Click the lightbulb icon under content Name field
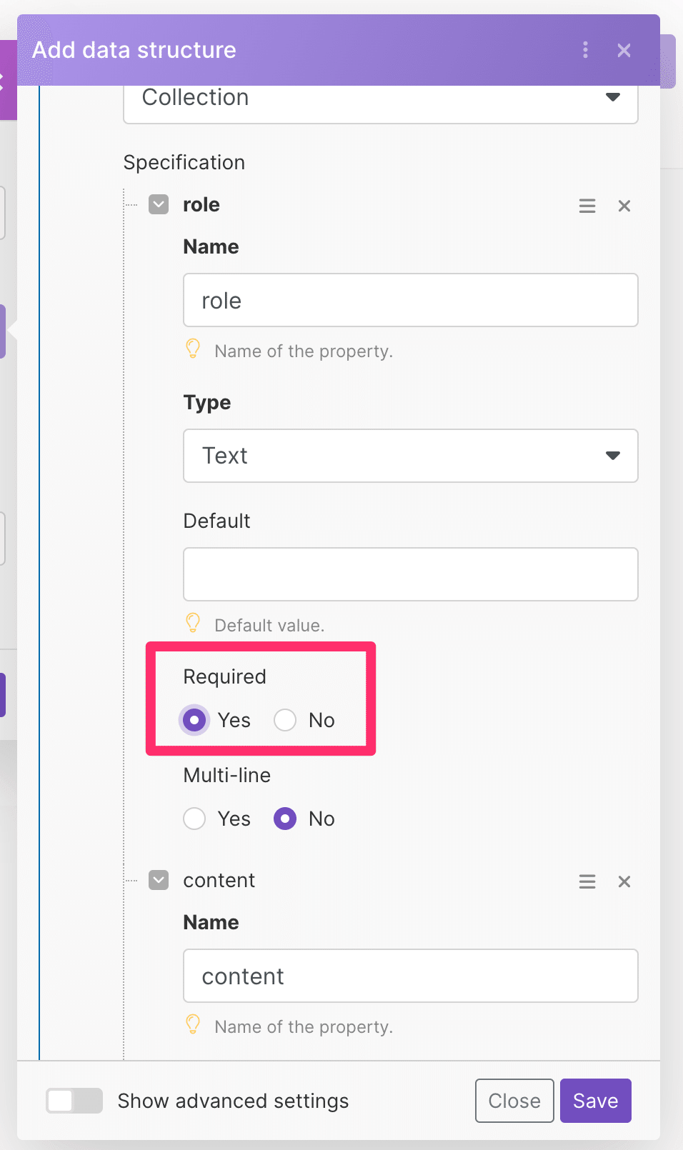Viewport: 683px width, 1150px height. (193, 1024)
